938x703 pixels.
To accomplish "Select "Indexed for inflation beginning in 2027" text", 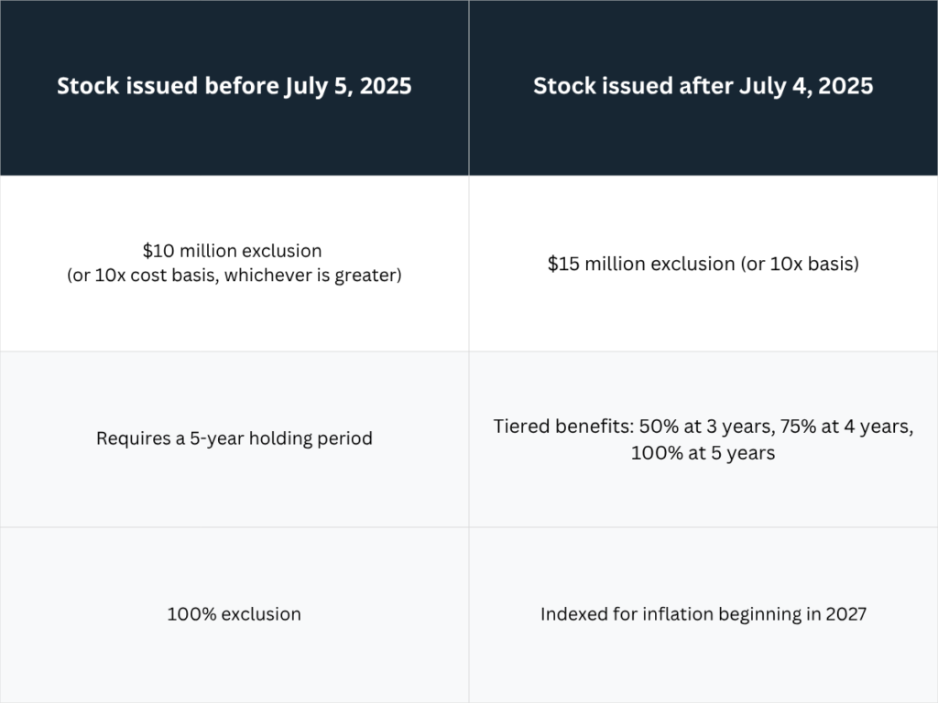I will point(703,614).
